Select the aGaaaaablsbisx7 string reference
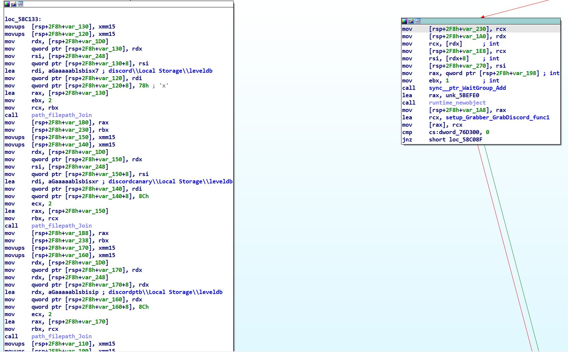 click(x=73, y=71)
